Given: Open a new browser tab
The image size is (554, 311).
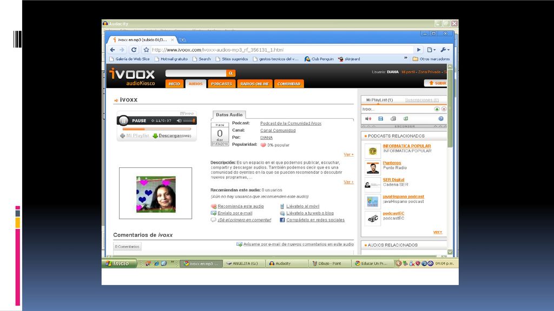Looking at the screenshot, I should (182, 40).
